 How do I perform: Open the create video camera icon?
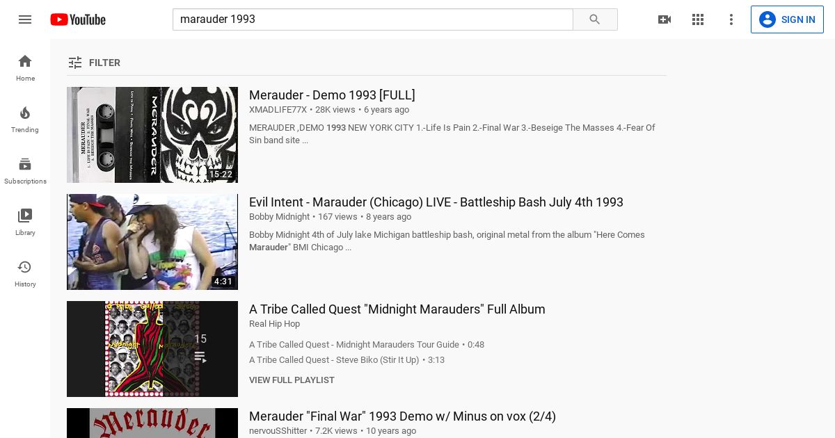665,19
